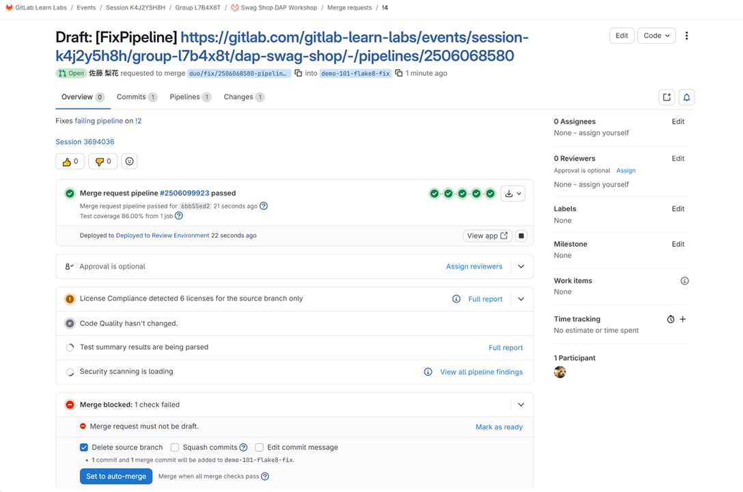The image size is (743, 492).
Task: Open the add emoji reaction picker
Action: (129, 161)
